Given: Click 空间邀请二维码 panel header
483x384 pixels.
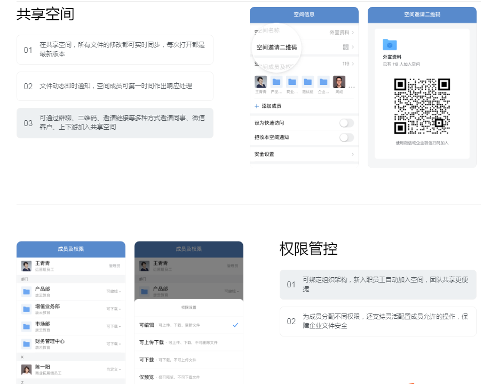Looking at the screenshot, I should (422, 15).
